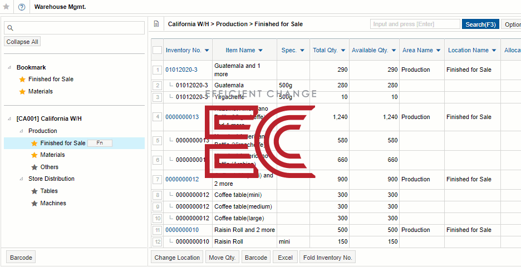Select Store Distribution in the tree

tap(51, 179)
